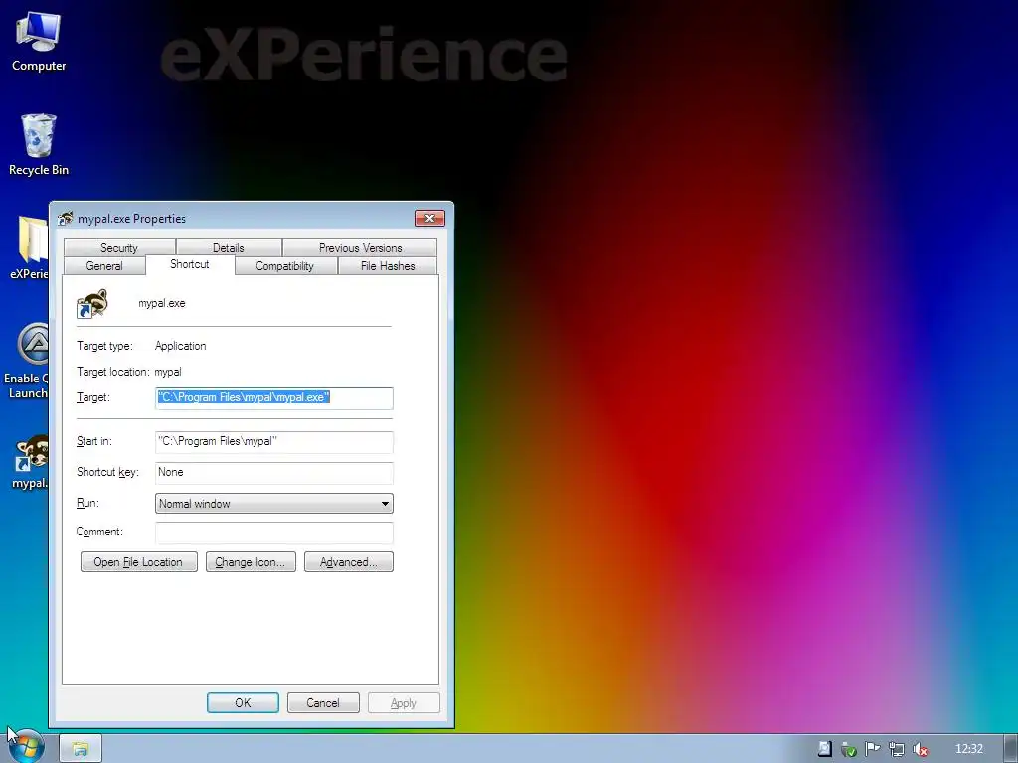Select the mypal.exe raccoon desktop shortcut
The height and width of the screenshot is (763, 1018).
click(x=30, y=461)
